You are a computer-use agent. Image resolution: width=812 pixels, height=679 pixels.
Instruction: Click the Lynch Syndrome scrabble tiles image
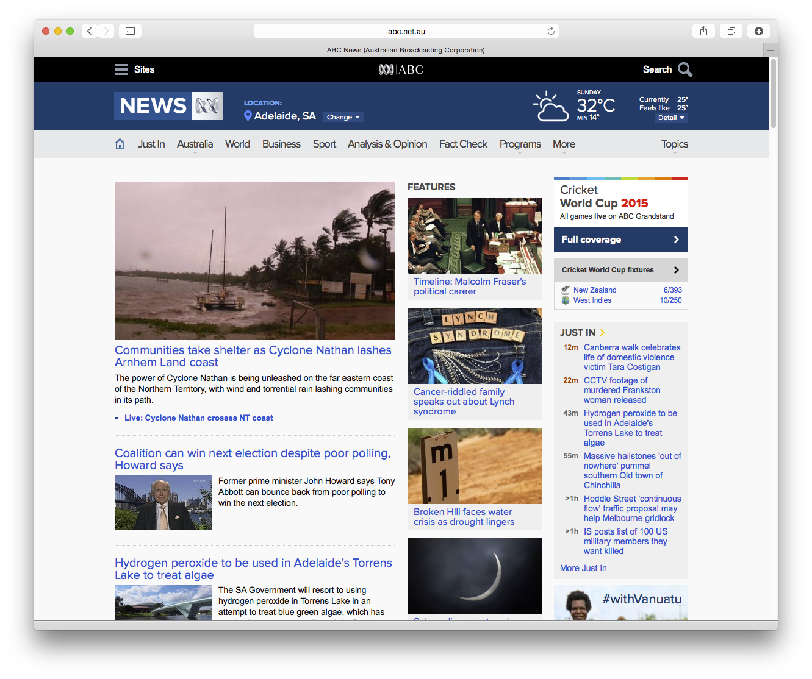click(475, 346)
